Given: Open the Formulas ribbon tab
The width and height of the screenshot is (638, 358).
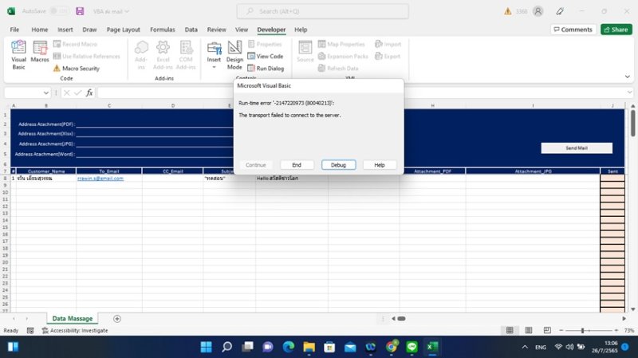Looking at the screenshot, I should click(162, 30).
